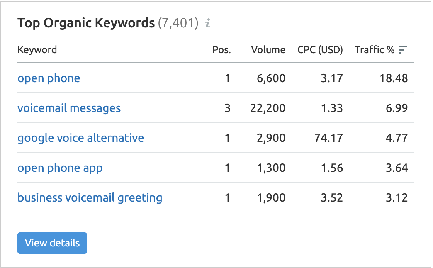The width and height of the screenshot is (433, 268).
Task: Click the 1.56 CPC value
Action: tap(332, 168)
